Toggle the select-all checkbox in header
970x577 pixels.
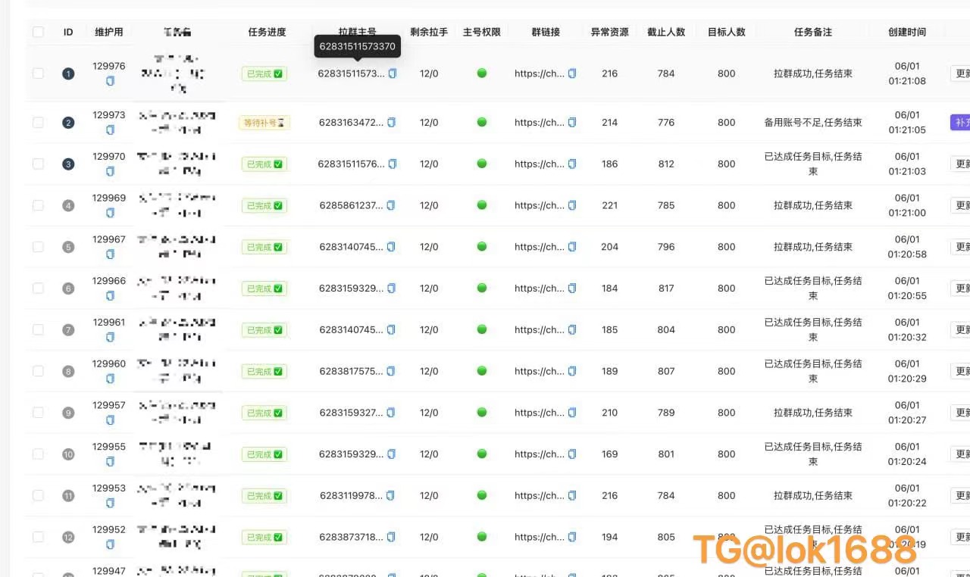tap(38, 32)
